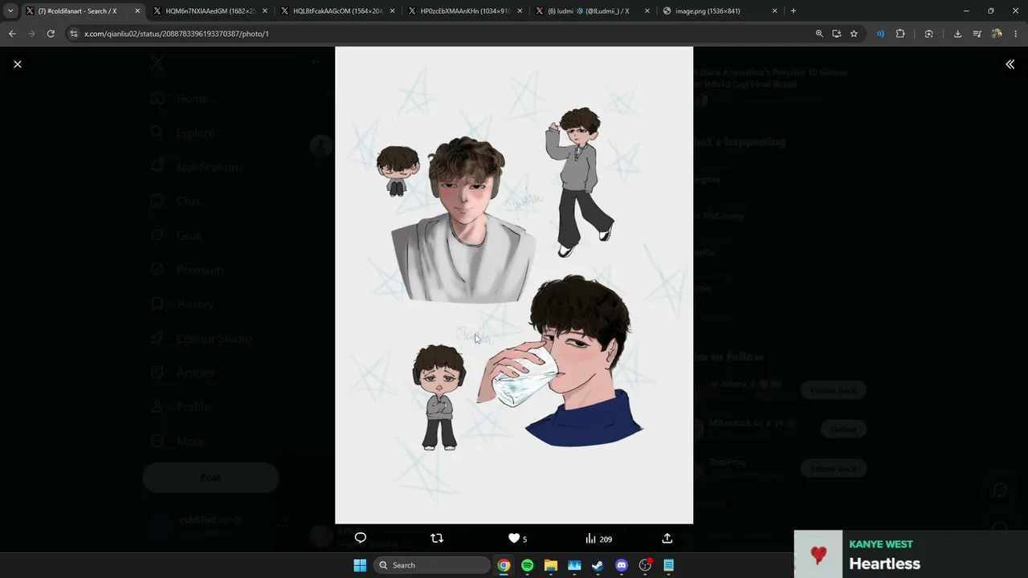Open Discord from the taskbar

point(621,565)
